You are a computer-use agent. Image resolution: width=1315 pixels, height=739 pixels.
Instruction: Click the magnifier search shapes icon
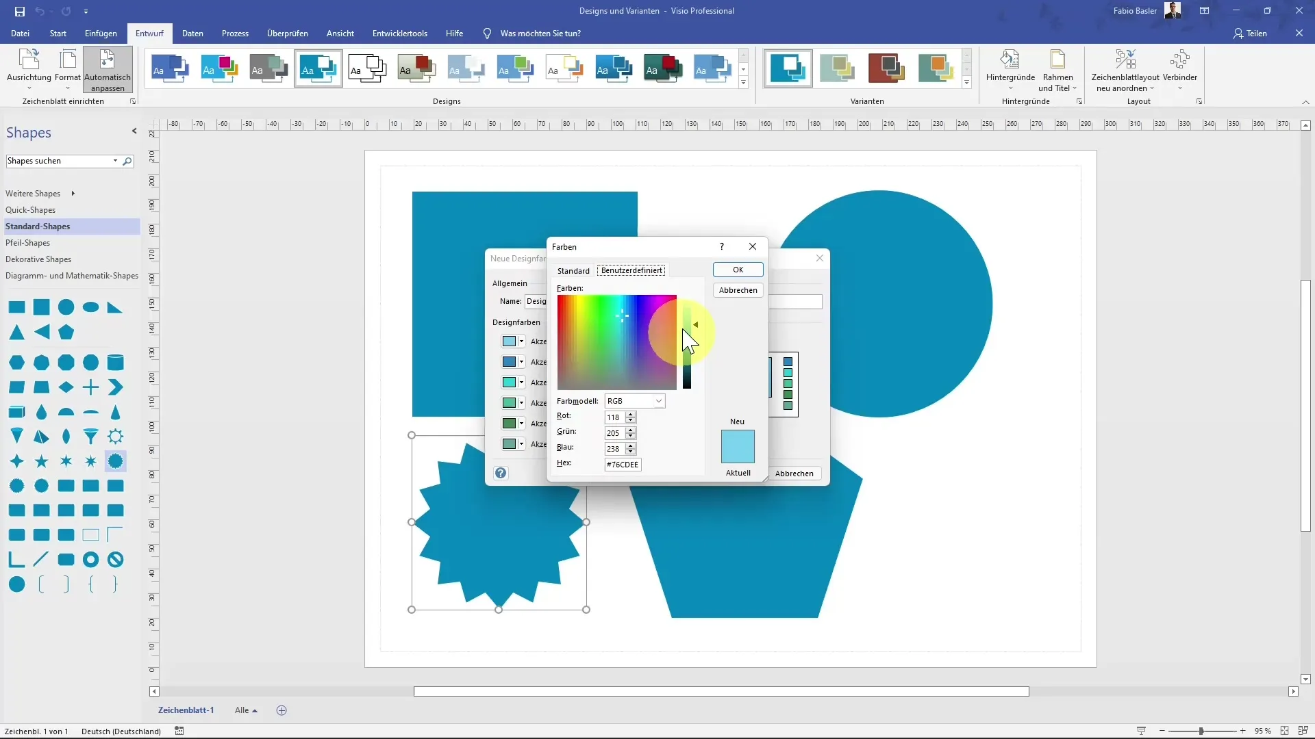tap(127, 161)
